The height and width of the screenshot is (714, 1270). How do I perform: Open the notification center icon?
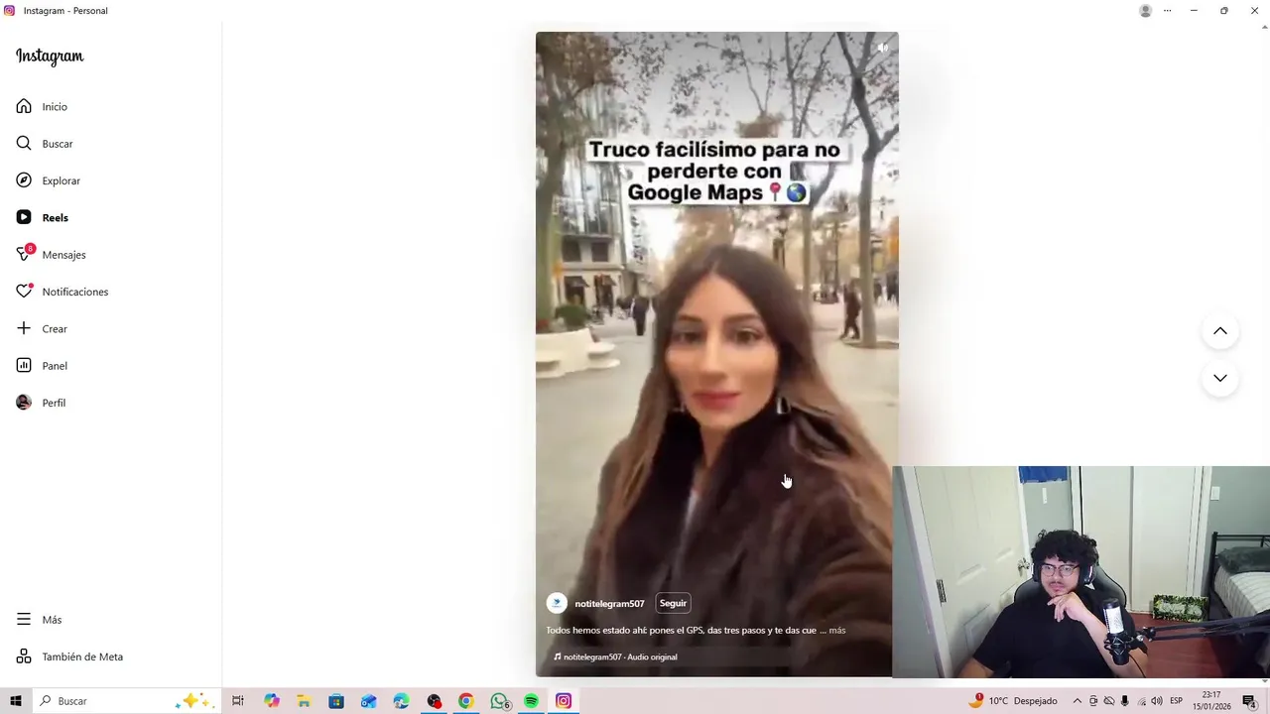tap(1250, 701)
